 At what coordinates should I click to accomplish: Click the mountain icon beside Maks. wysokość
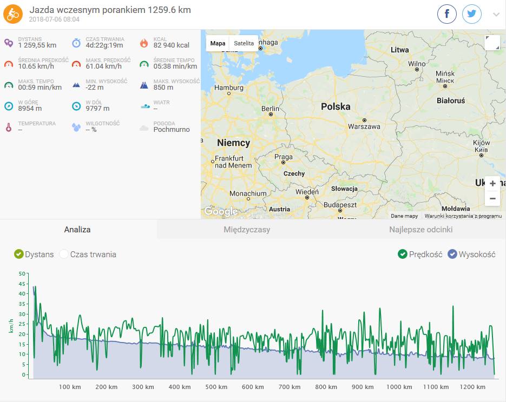(x=144, y=85)
